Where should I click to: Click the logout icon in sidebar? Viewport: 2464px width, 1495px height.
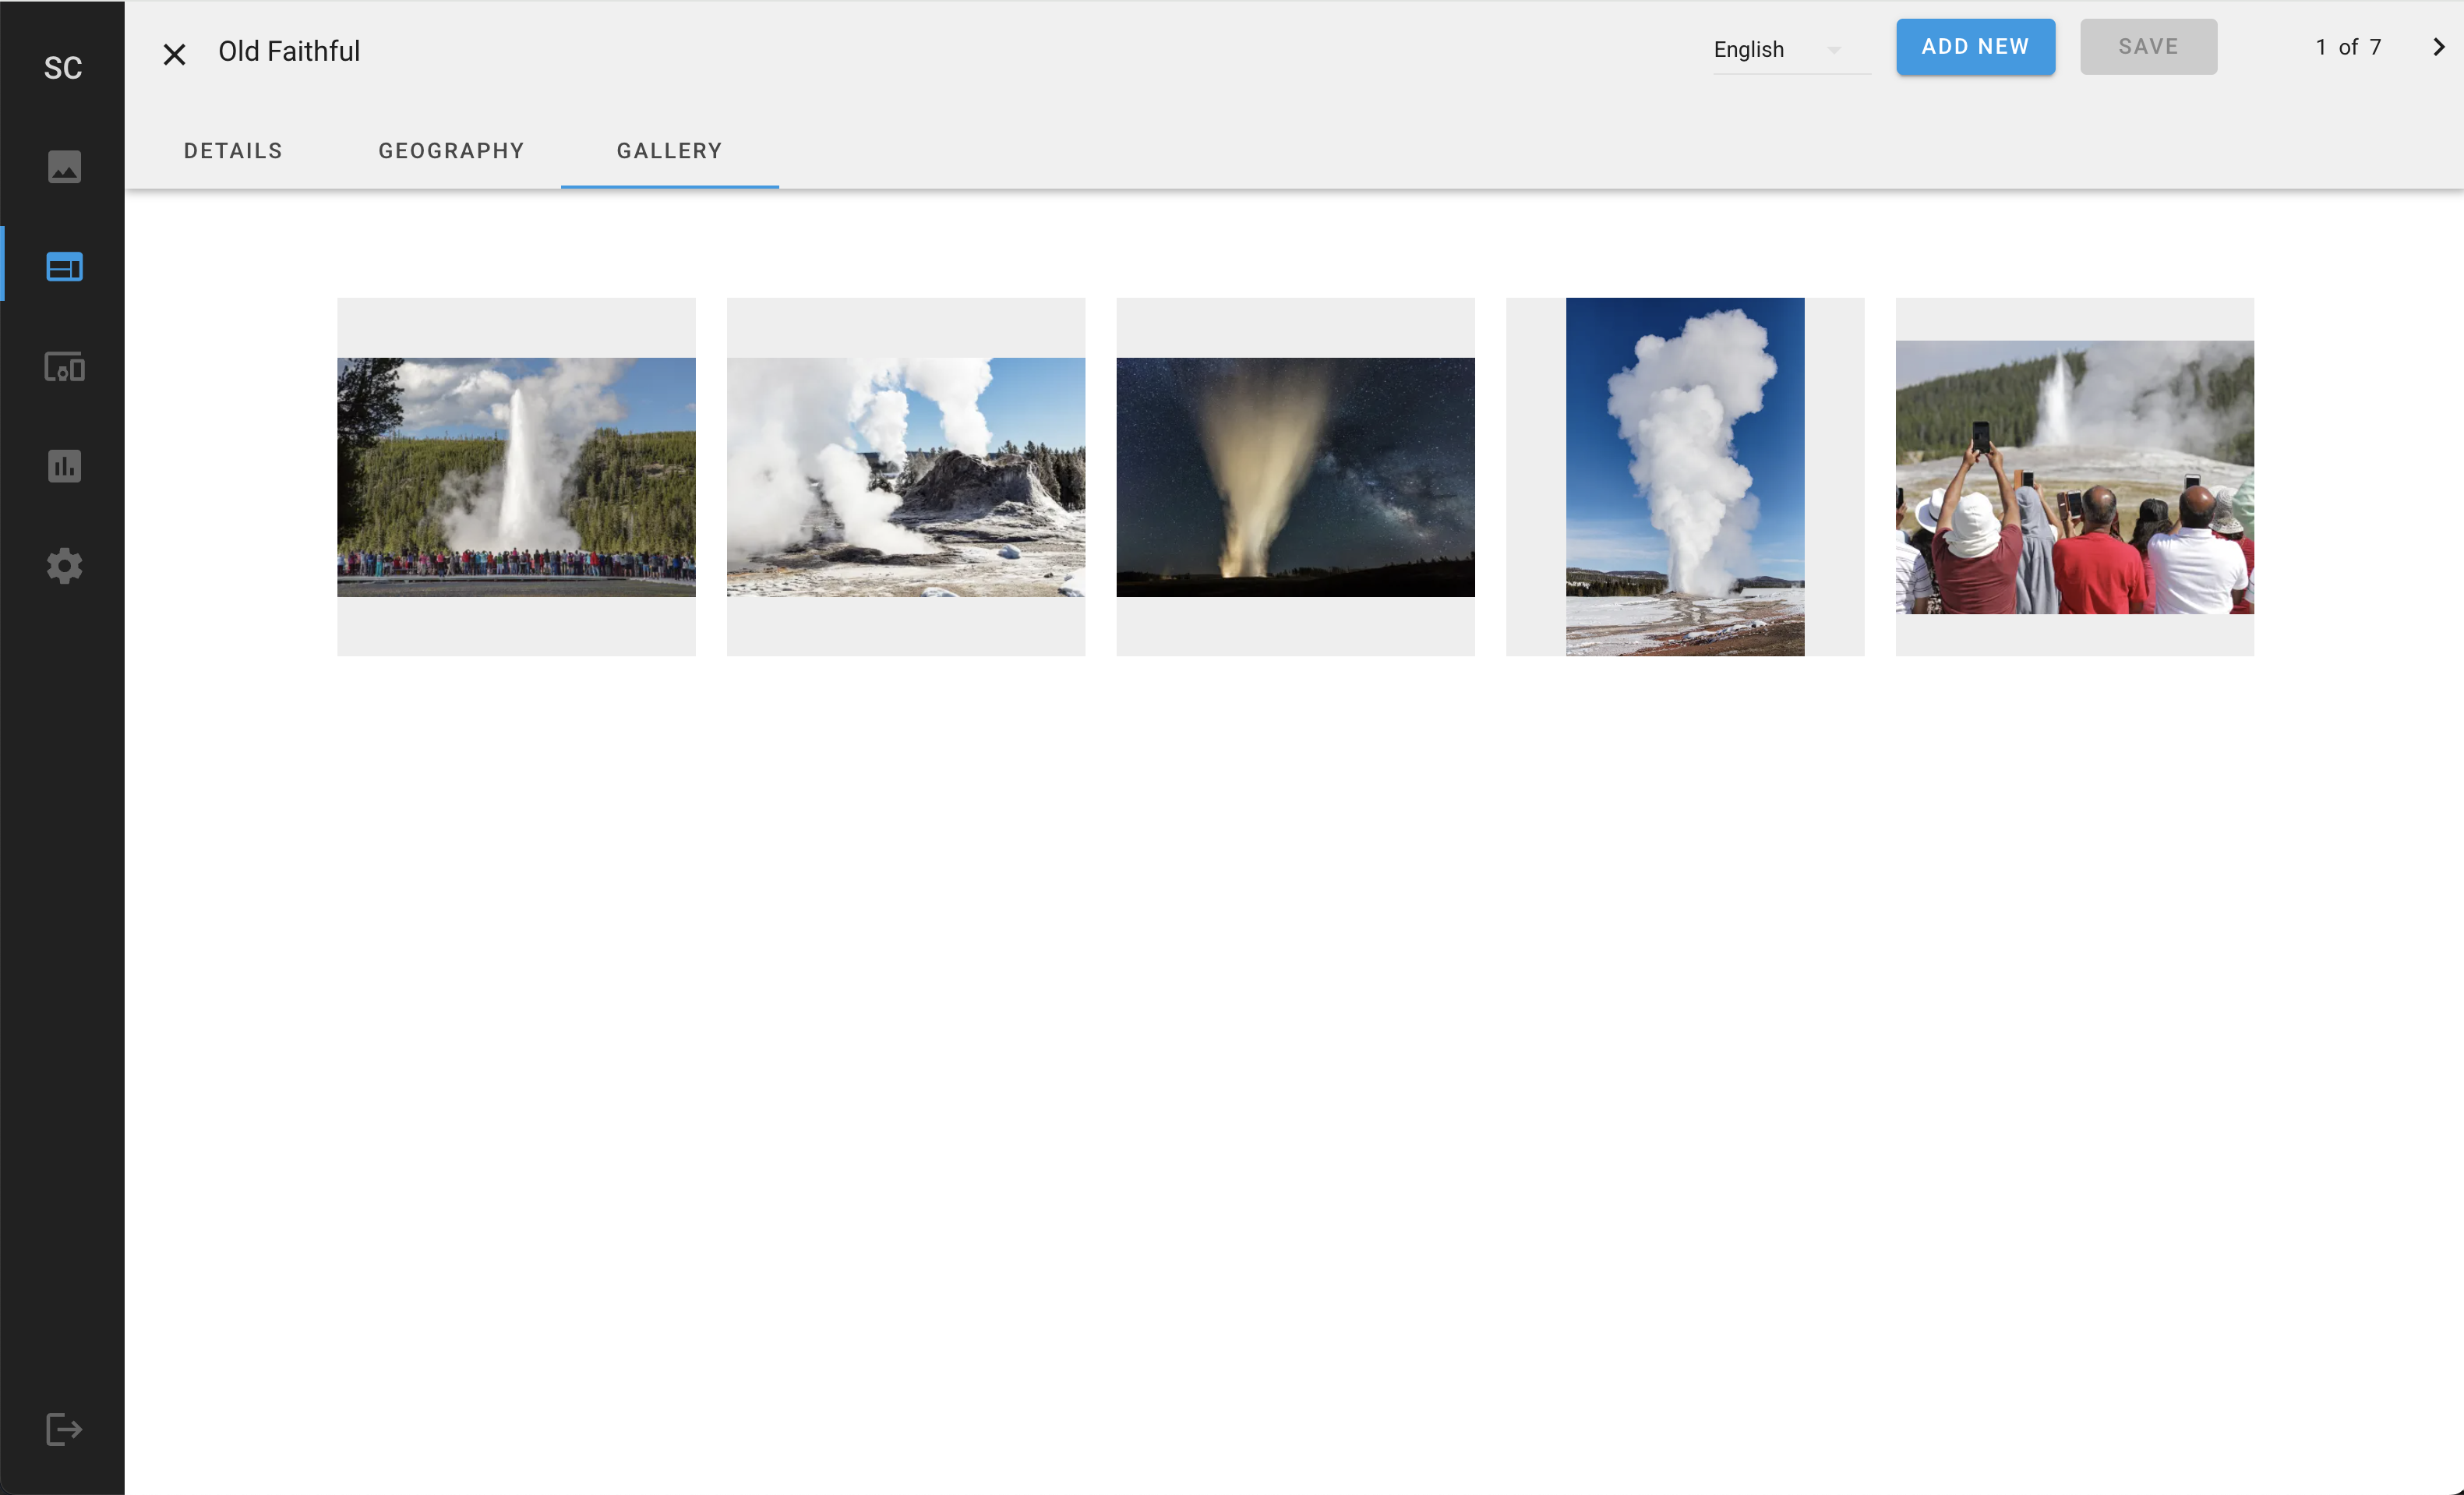pos(64,1429)
